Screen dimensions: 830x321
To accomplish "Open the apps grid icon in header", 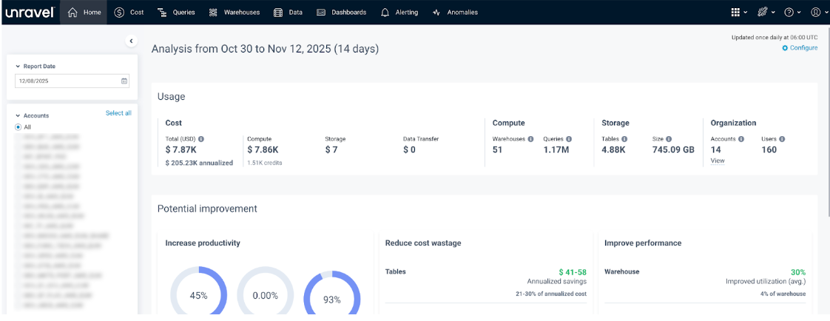I will 735,13.
